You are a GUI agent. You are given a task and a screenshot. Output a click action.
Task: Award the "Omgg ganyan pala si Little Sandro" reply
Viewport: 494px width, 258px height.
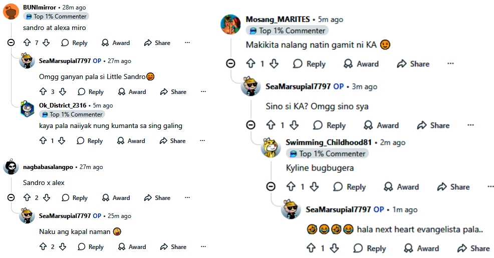132,92
